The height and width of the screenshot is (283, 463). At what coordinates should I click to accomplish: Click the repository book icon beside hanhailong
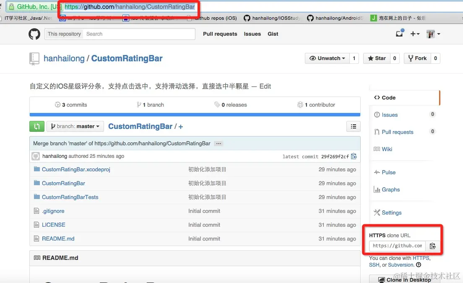point(34,58)
